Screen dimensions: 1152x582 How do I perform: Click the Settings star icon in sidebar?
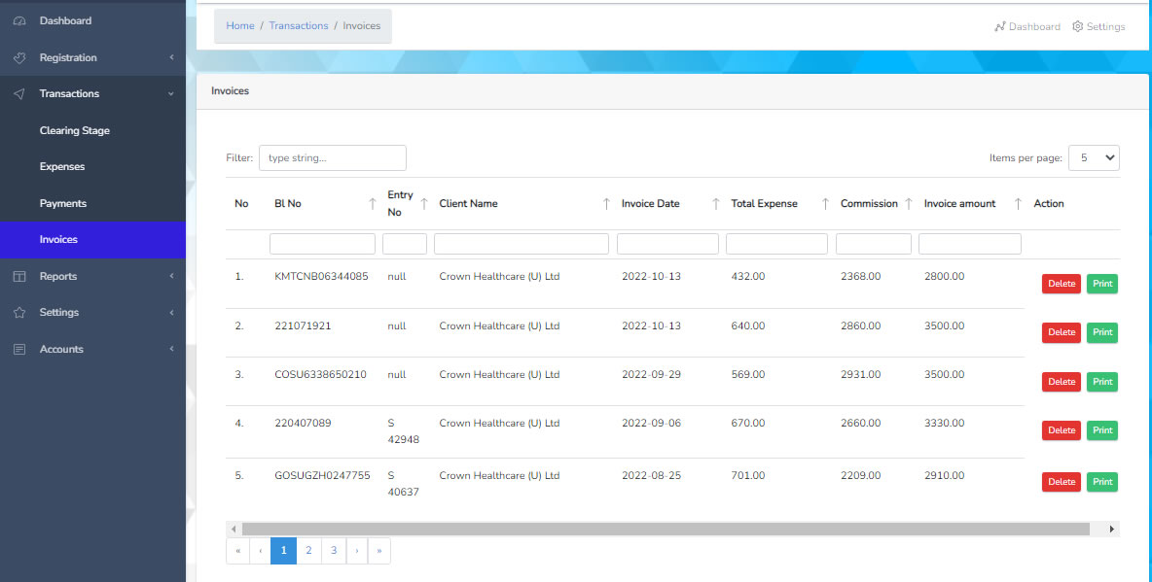(x=19, y=313)
